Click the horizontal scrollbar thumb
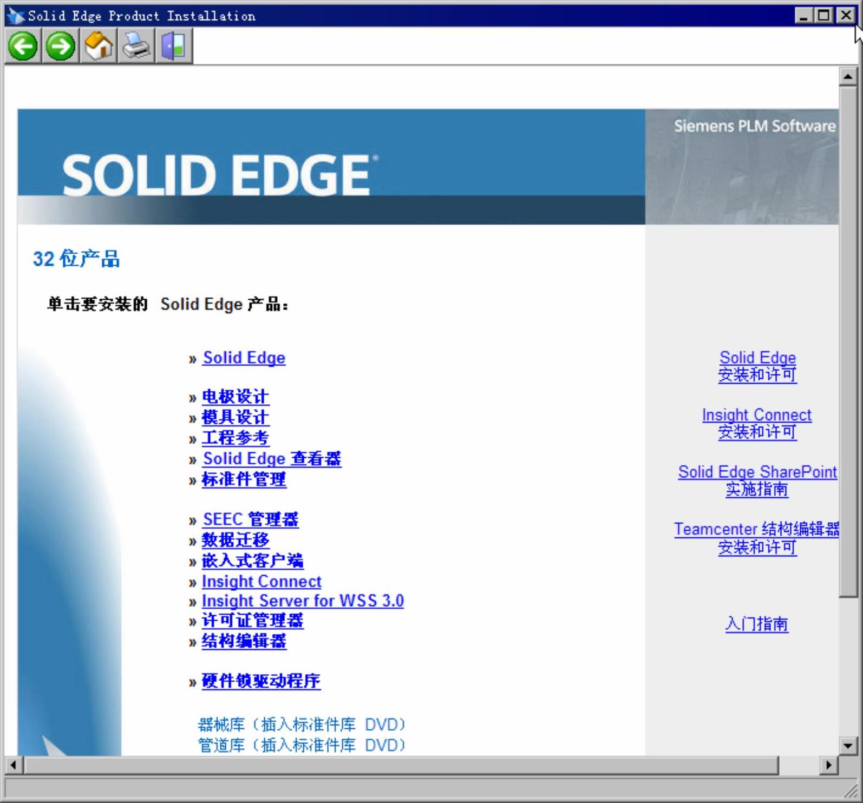The width and height of the screenshot is (863, 803). pos(401,765)
